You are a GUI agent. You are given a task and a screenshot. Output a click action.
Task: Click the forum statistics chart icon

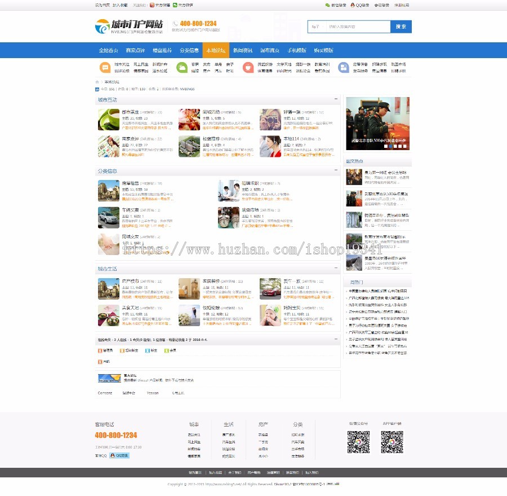(97, 89)
